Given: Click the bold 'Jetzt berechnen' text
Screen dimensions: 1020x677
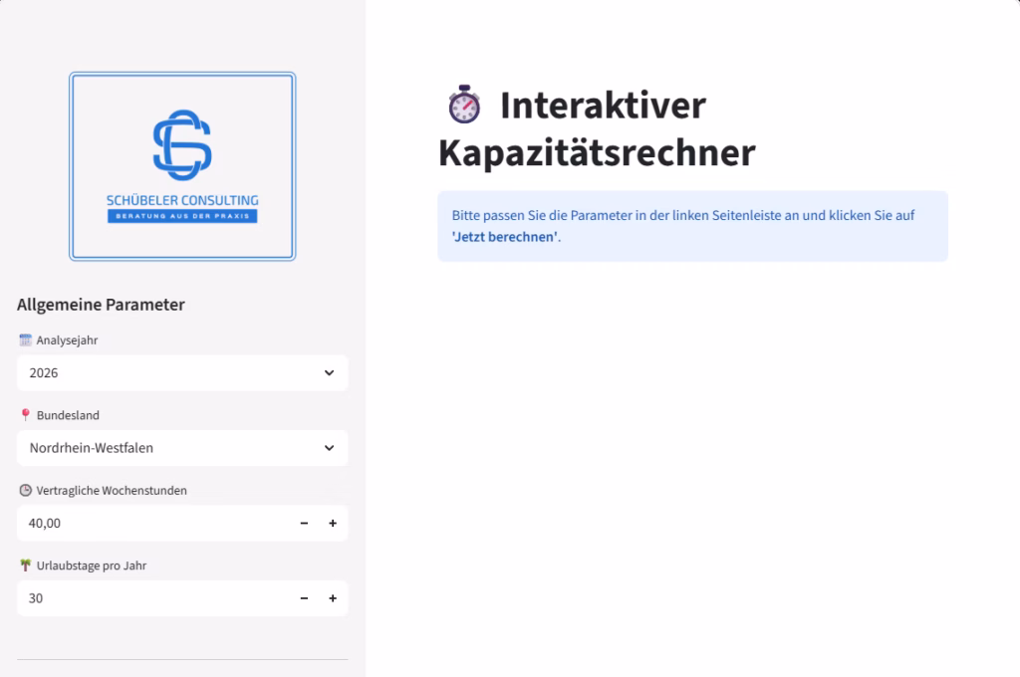Looking at the screenshot, I should 505,237.
